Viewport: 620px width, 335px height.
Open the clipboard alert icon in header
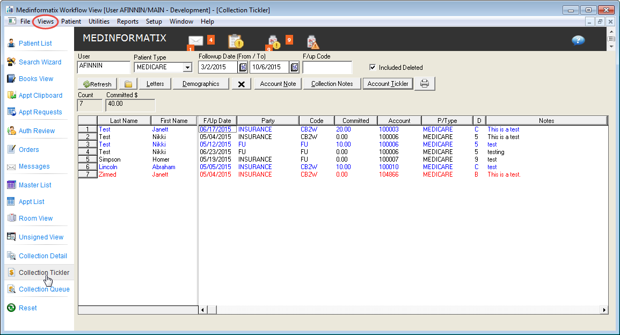pos(236,41)
